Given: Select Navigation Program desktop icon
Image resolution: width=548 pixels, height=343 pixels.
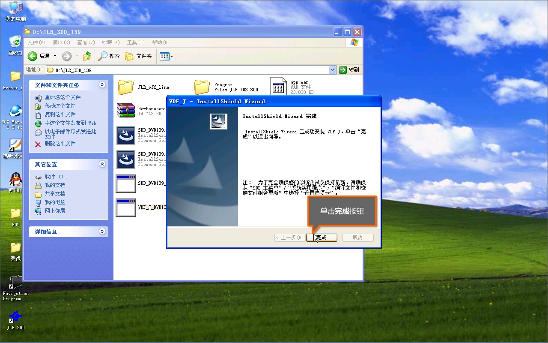Looking at the screenshot, I should (x=15, y=288).
